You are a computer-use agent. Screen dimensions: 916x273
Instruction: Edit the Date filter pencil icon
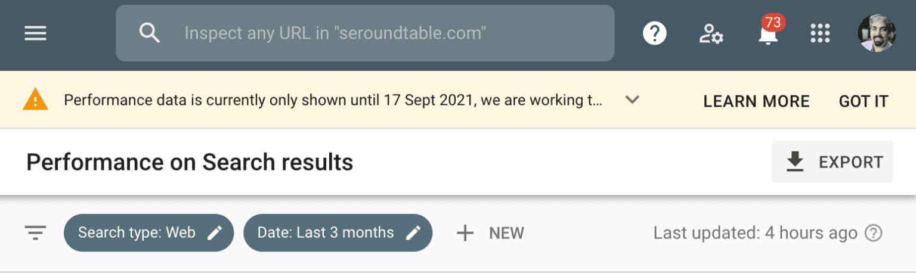coord(413,232)
